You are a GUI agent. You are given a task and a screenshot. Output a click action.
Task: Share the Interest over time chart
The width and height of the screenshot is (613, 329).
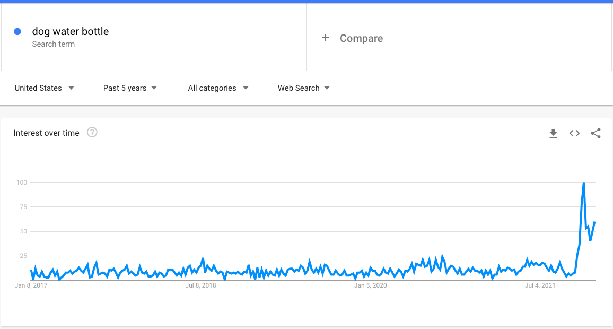(596, 133)
